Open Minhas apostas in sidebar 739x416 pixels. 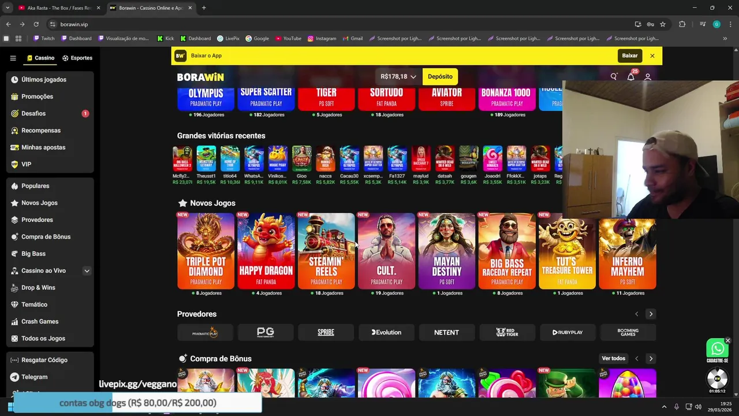coord(50,147)
